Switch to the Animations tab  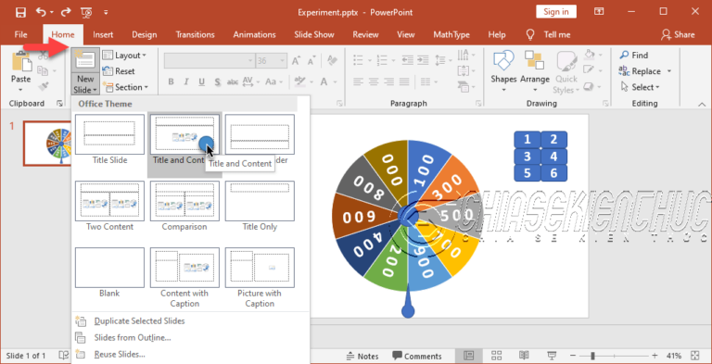[x=254, y=34]
